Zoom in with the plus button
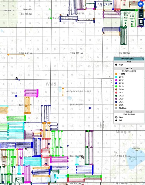 coord(141,11)
